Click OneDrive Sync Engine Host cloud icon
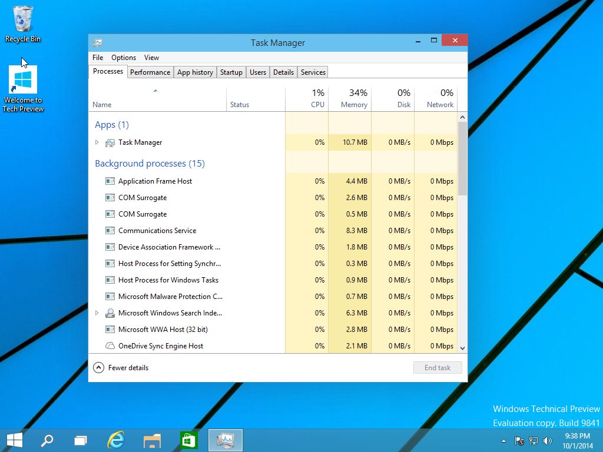This screenshot has width=603, height=452. [x=110, y=345]
